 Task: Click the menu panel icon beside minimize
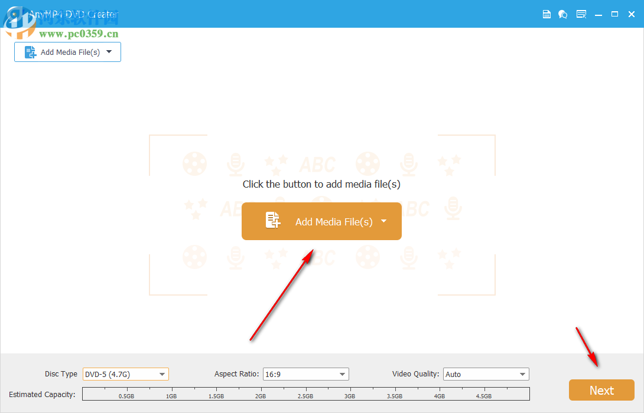pyautogui.click(x=581, y=14)
